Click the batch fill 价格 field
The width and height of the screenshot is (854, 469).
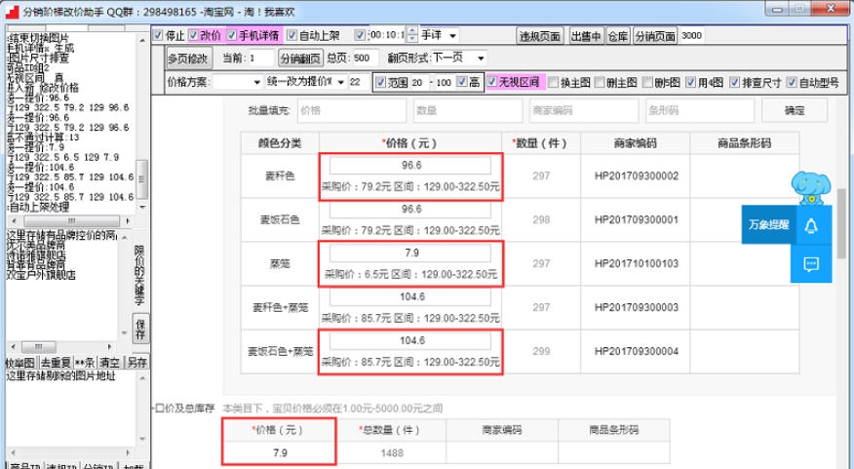352,110
